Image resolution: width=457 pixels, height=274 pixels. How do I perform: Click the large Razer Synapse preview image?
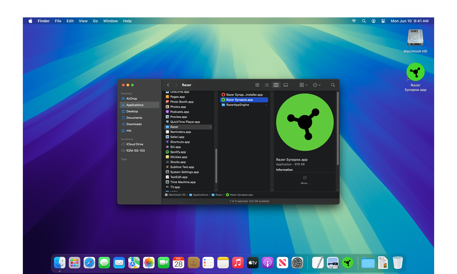click(x=305, y=122)
